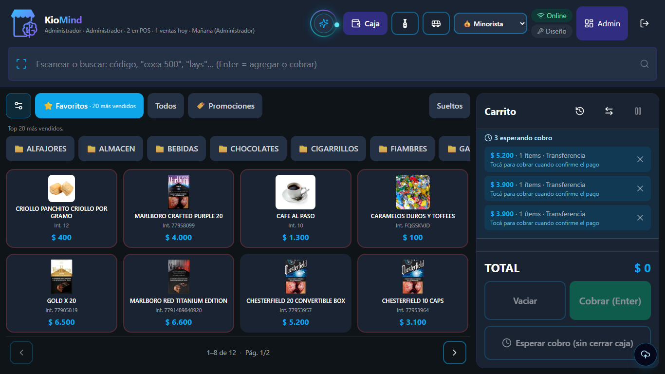The width and height of the screenshot is (665, 374).
Task: Click the $ 6.600 Marlboro Red price
Action: tap(179, 322)
